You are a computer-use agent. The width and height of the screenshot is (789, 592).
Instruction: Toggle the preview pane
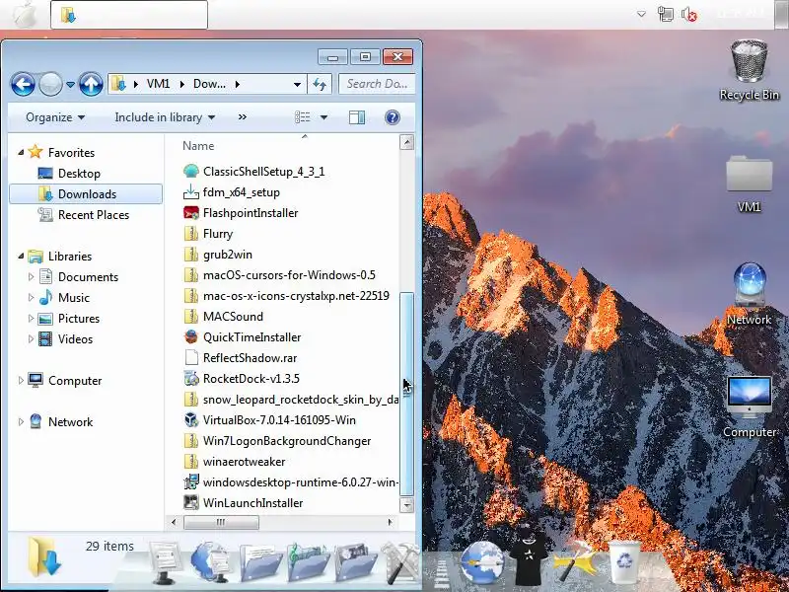click(357, 117)
